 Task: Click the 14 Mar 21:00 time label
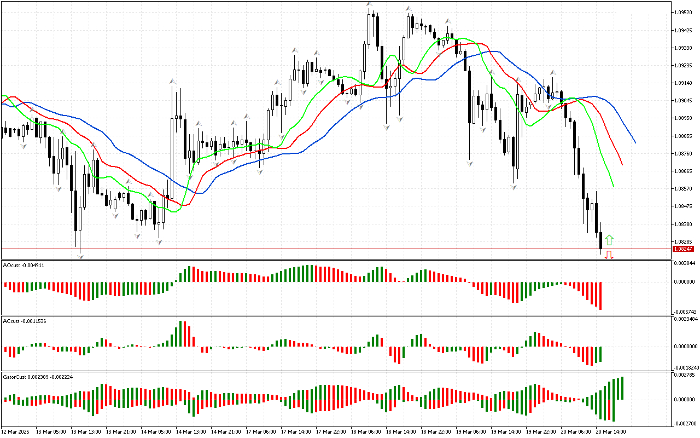[226, 432]
